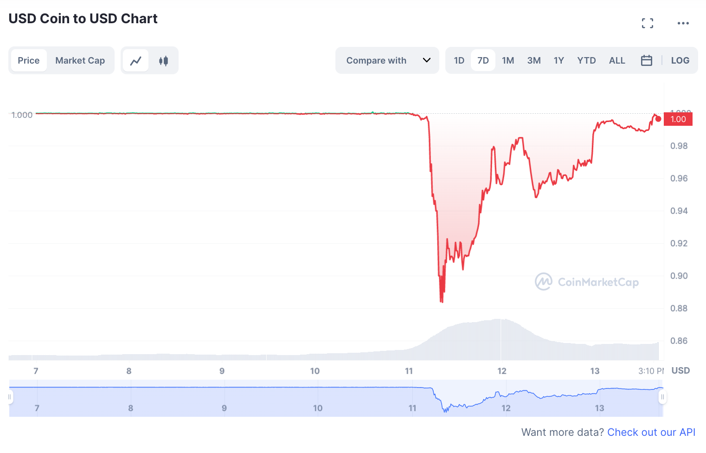Select the Market Cap view toggle
This screenshot has height=453, width=706.
point(80,60)
